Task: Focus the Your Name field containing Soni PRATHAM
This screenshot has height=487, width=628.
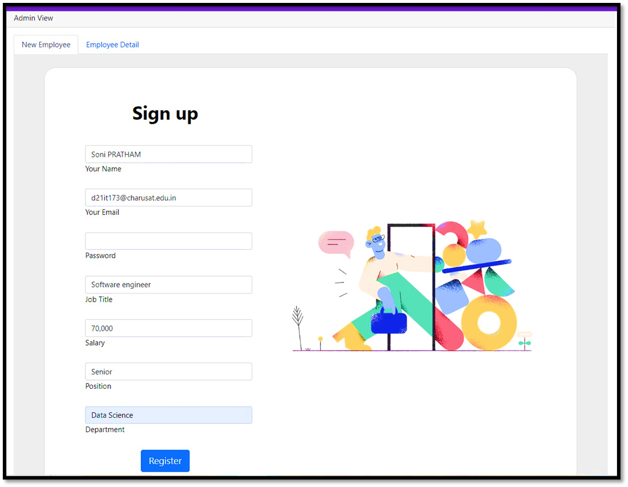Action: [169, 154]
